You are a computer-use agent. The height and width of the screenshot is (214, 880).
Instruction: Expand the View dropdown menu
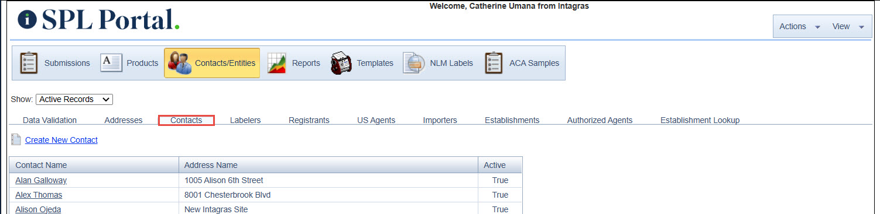(848, 26)
